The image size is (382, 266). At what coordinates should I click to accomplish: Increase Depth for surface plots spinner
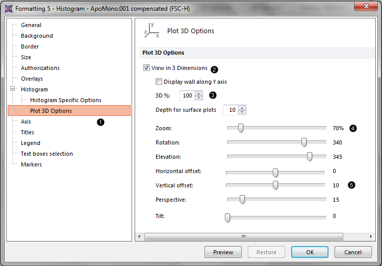click(x=242, y=107)
